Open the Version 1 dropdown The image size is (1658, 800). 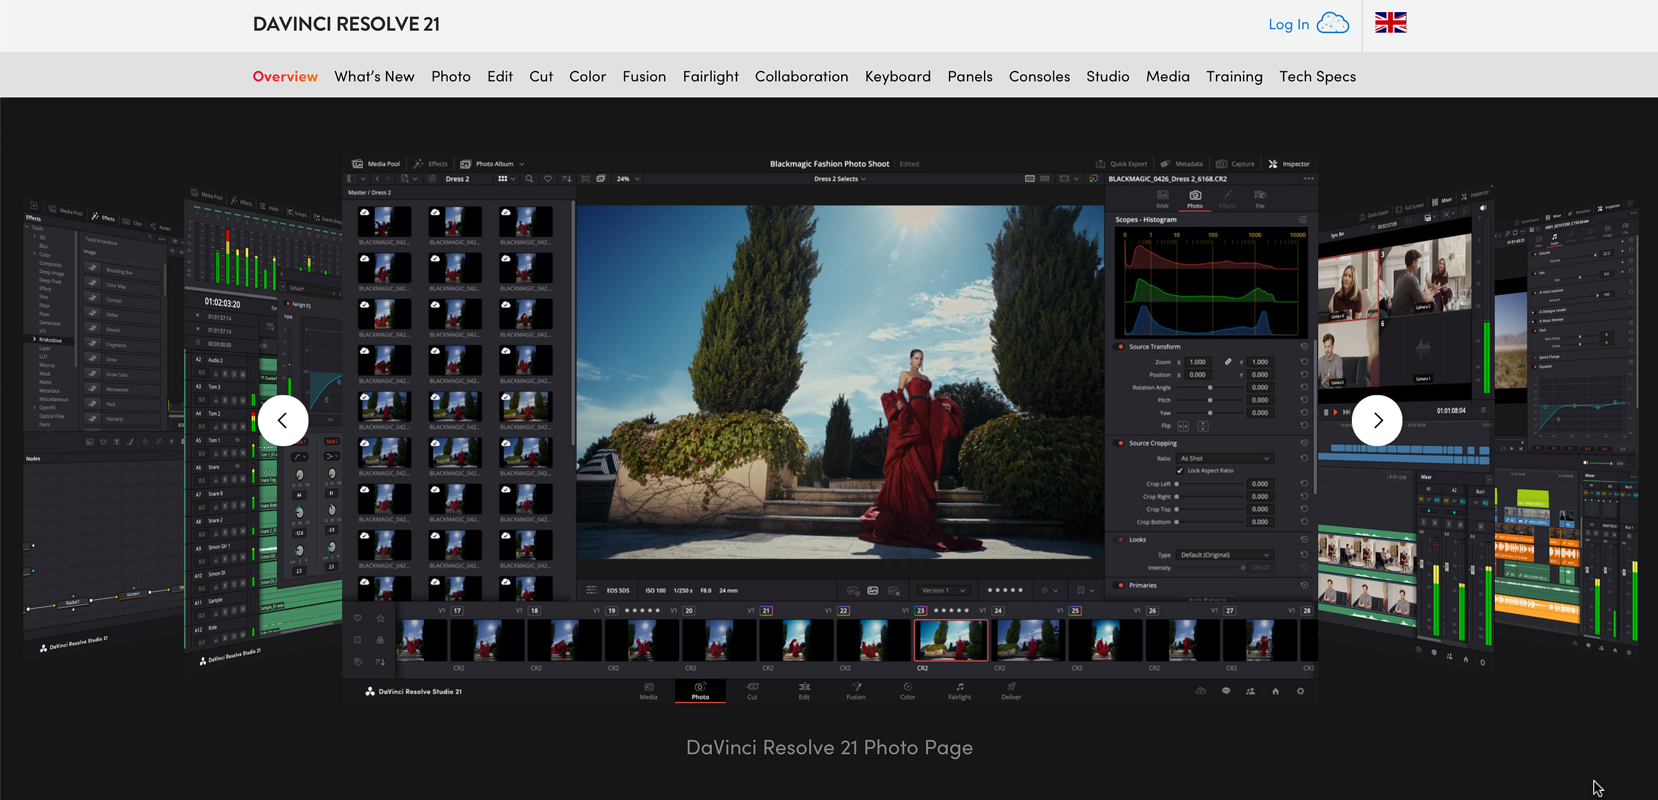coord(943,590)
